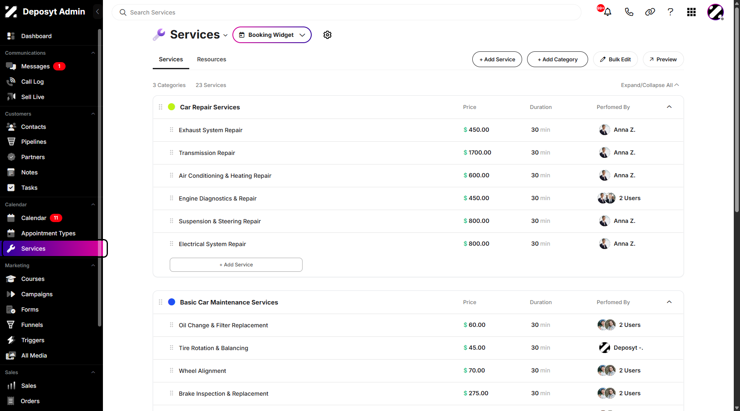The image size is (740, 411).
Task: Collapse the sidebar with arrow icon
Action: [98, 12]
